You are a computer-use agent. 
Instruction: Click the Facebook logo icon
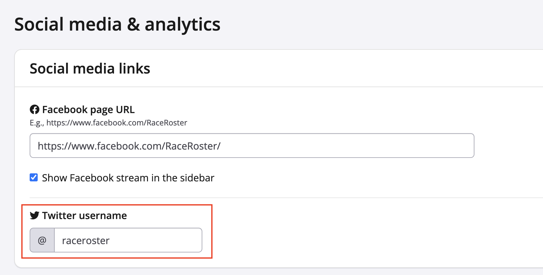(x=34, y=109)
